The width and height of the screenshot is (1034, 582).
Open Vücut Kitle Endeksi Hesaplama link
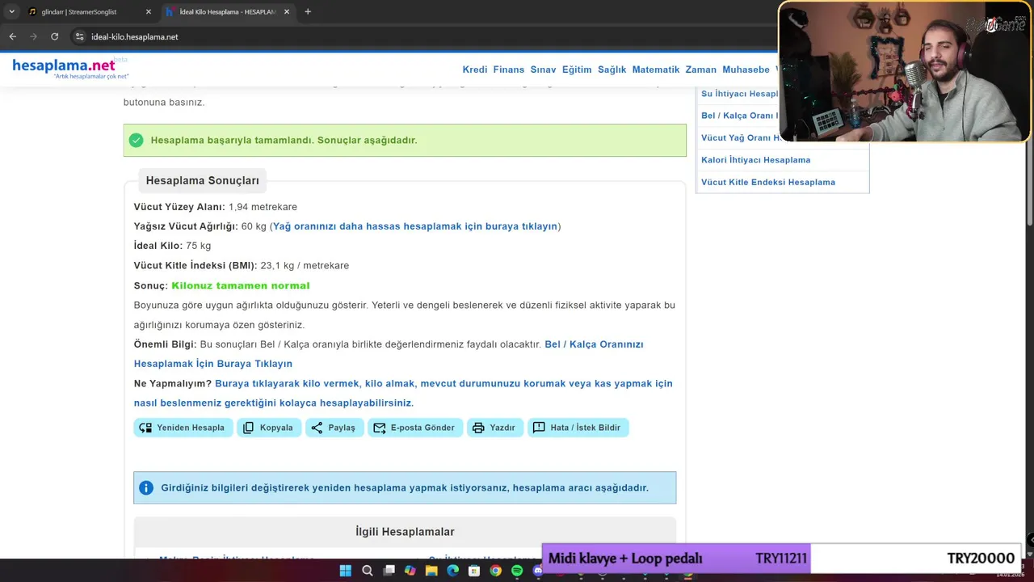tap(768, 182)
